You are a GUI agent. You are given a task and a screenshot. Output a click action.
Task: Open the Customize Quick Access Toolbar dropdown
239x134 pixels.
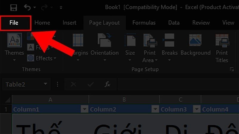[61, 7]
